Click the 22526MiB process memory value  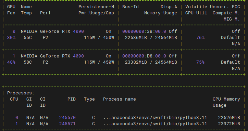click(229, 118)
